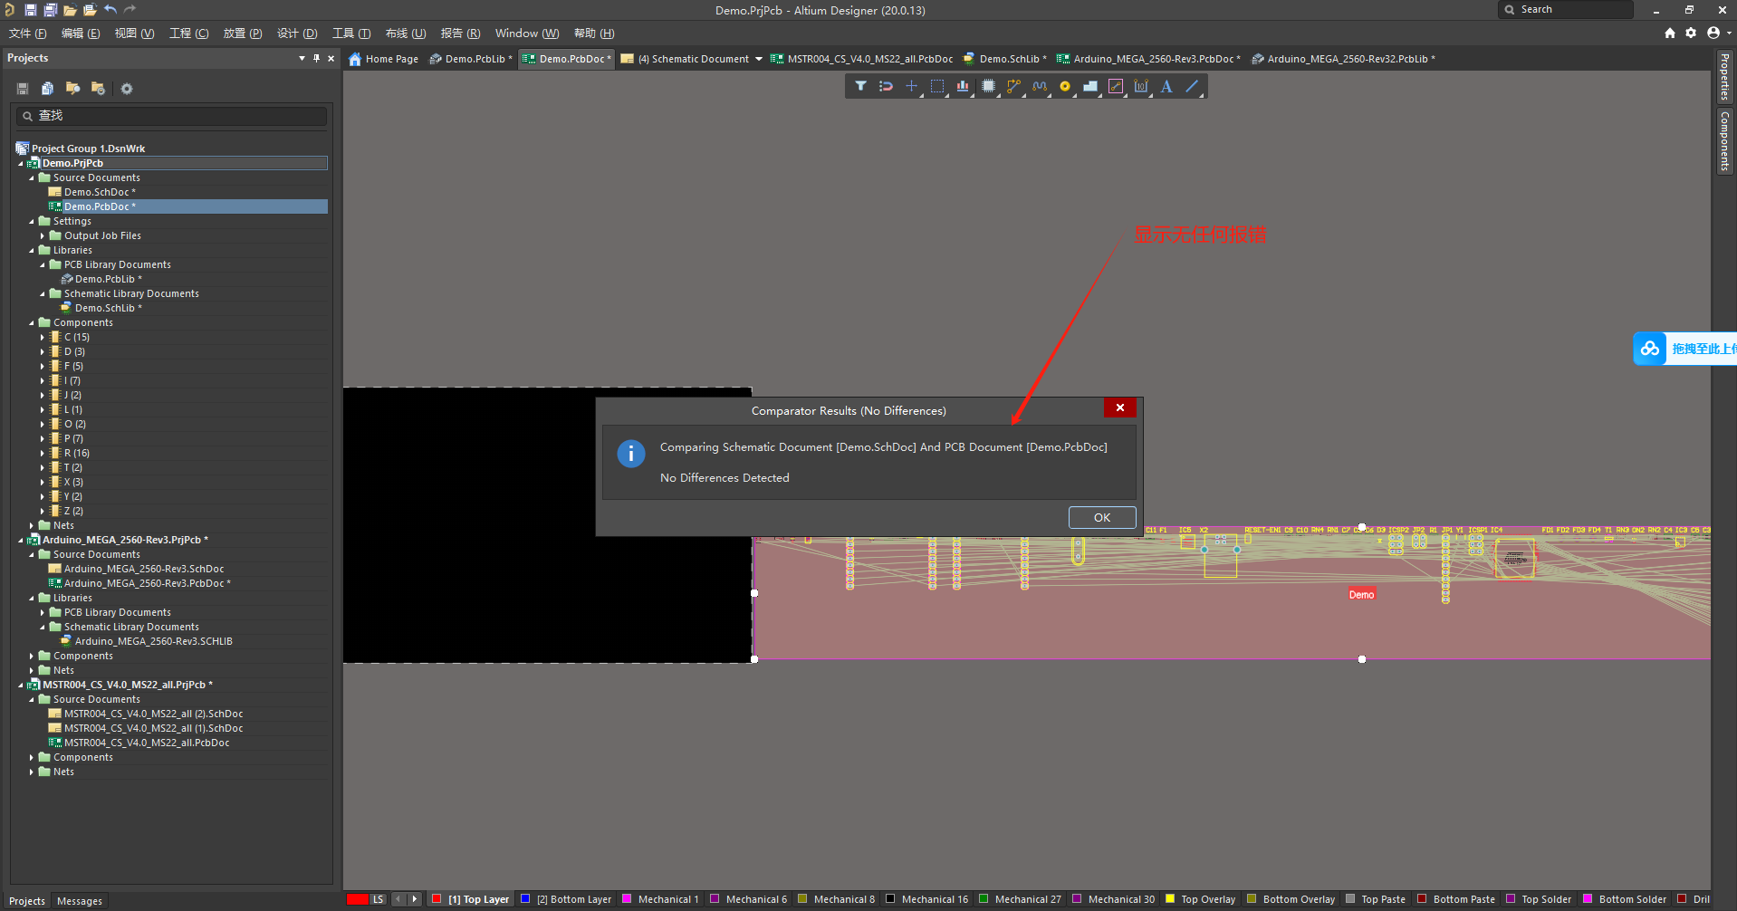This screenshot has height=911, width=1737.
Task: Open the 布线 (U) menu
Action: (406, 34)
